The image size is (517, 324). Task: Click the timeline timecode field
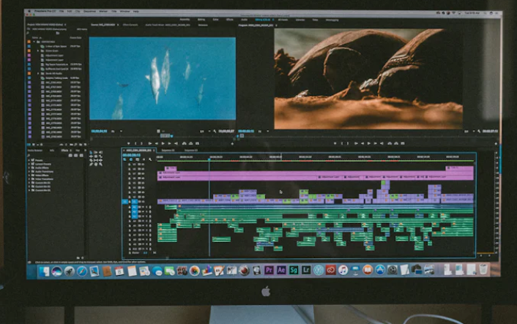pos(131,155)
